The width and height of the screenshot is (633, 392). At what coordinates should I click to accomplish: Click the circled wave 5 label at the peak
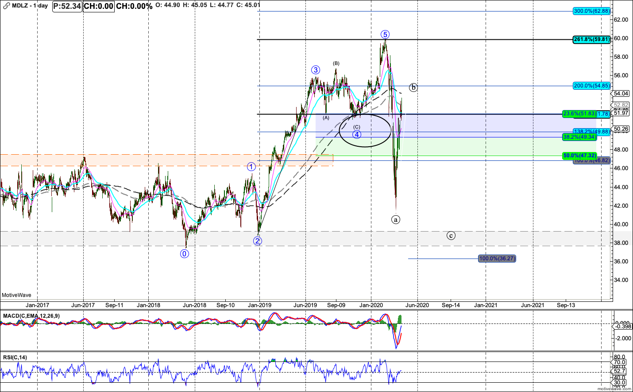(x=385, y=34)
